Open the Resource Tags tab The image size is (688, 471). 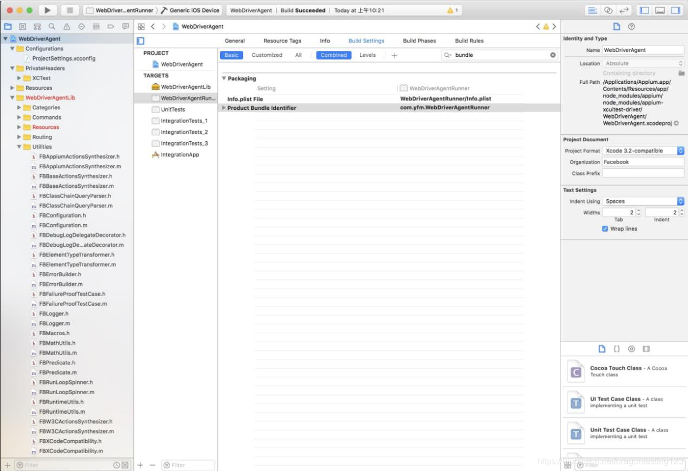coord(282,41)
